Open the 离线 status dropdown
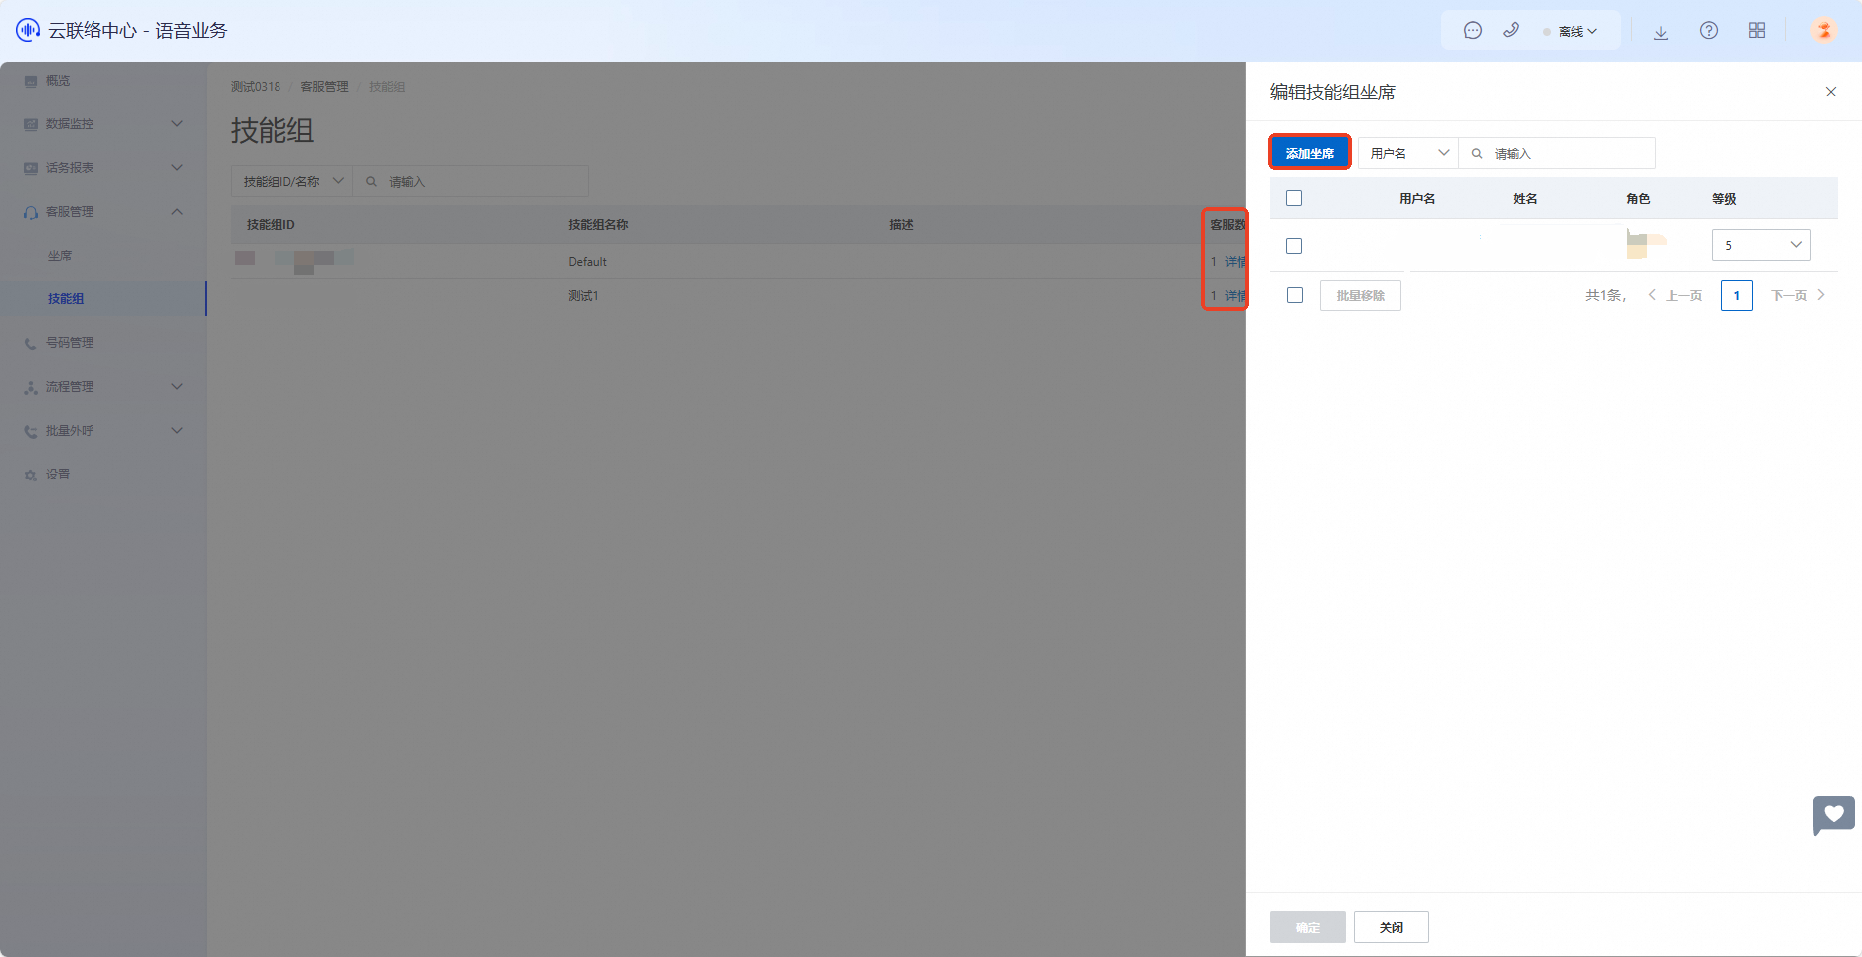Viewport: 1862px width, 957px height. tap(1571, 32)
